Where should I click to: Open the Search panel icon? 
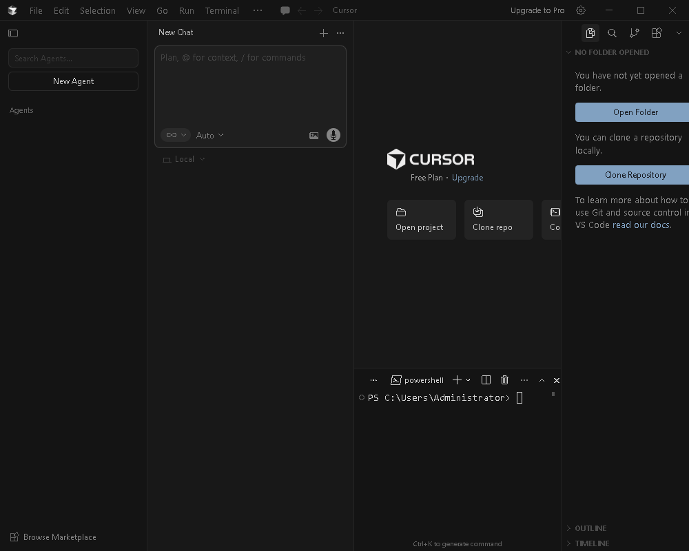[x=612, y=33]
